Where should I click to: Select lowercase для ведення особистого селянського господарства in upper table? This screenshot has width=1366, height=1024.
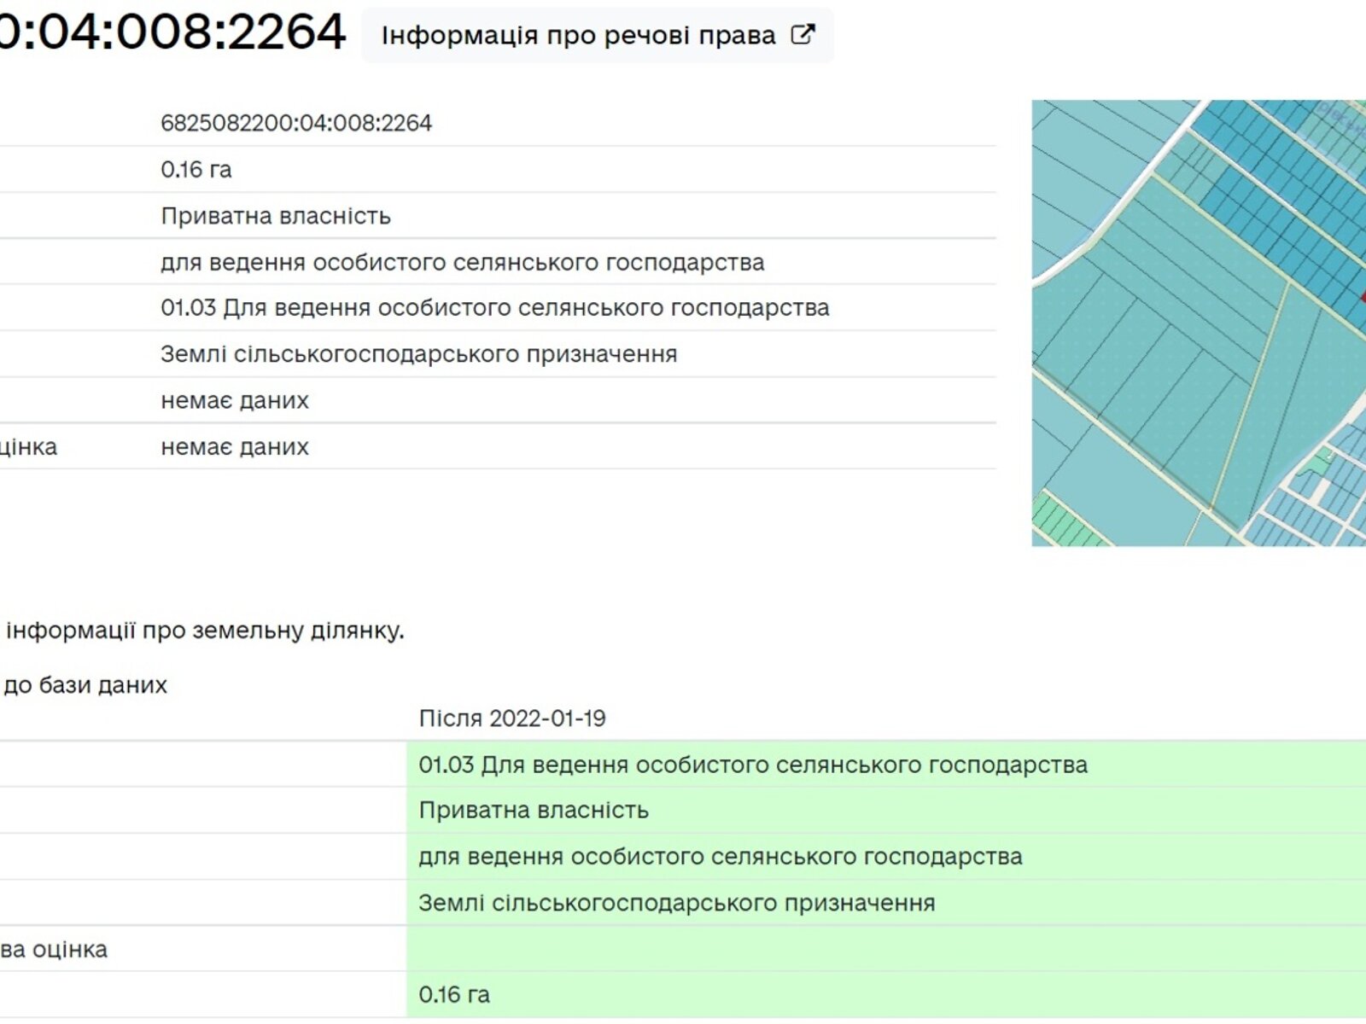[463, 262]
